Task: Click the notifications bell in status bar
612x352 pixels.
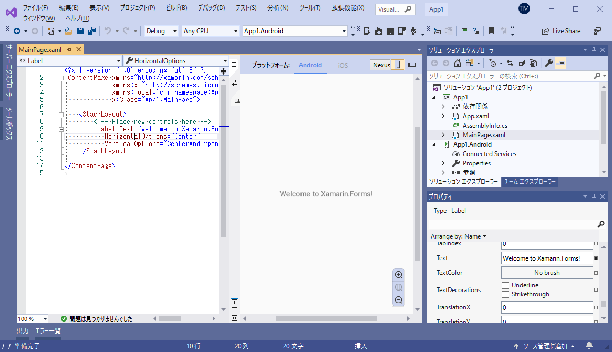Action: (x=589, y=346)
